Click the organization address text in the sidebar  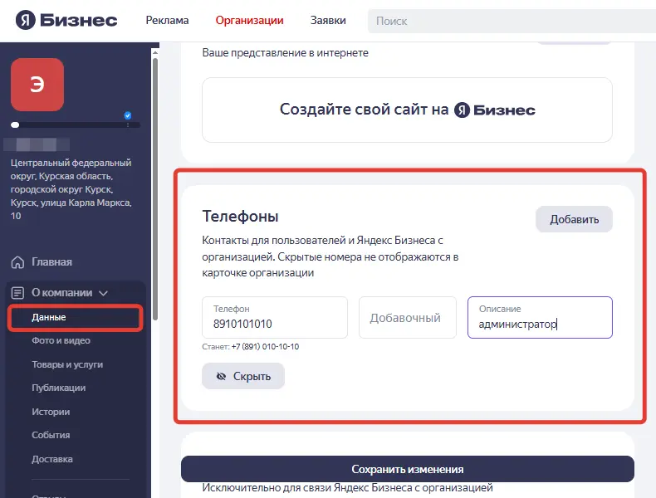71,189
